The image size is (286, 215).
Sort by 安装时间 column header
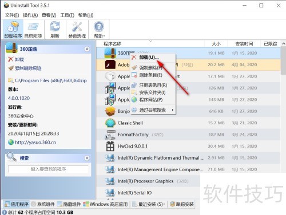pos(244,44)
